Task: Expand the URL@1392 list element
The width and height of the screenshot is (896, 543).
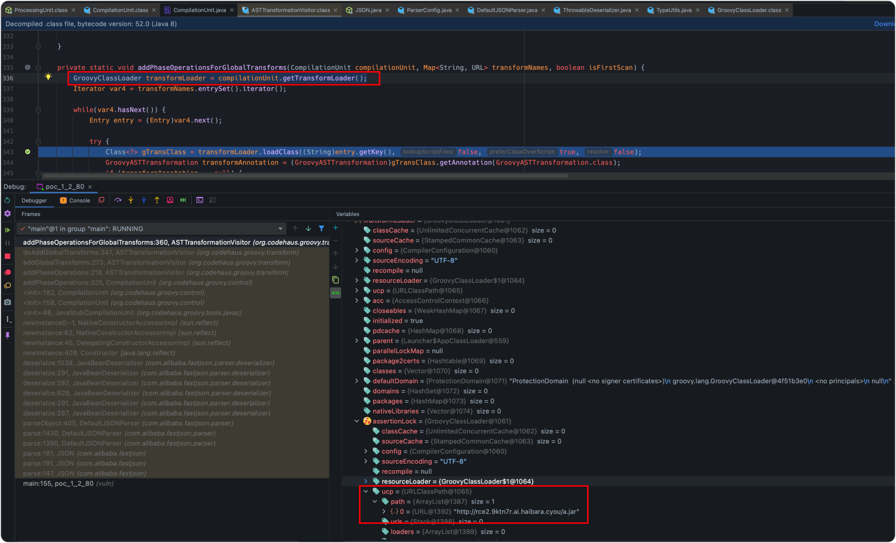Action: tap(383, 511)
